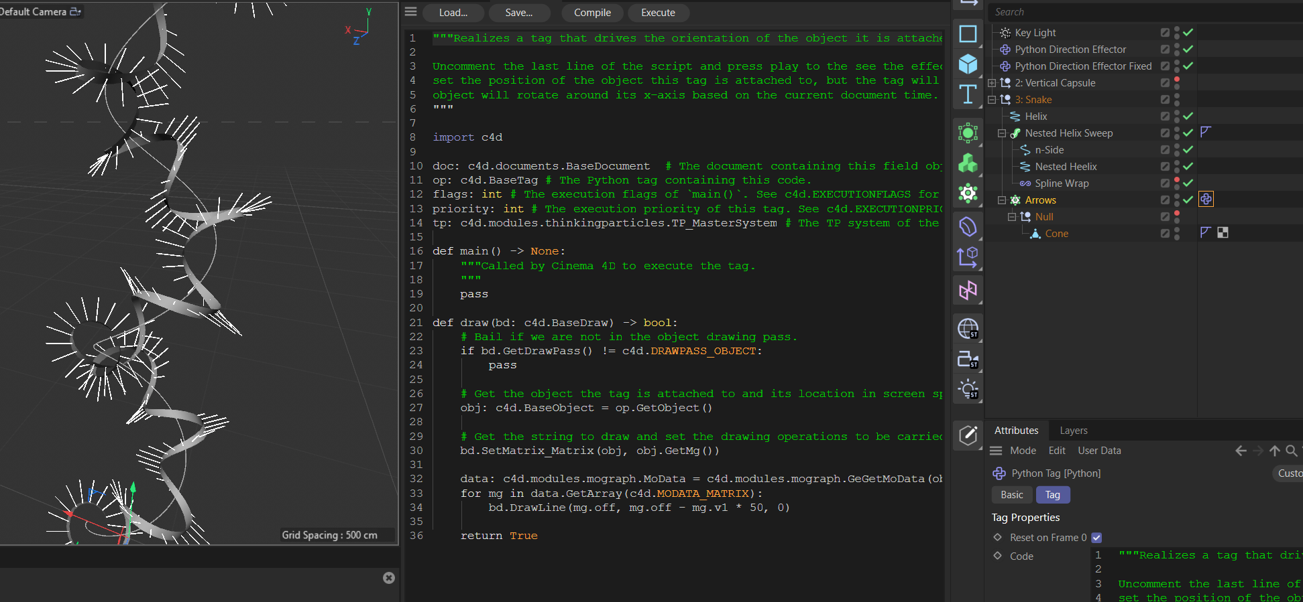Viewport: 1303px width, 602px height.
Task: Open the Attributes panel hamburger menu
Action: [996, 451]
